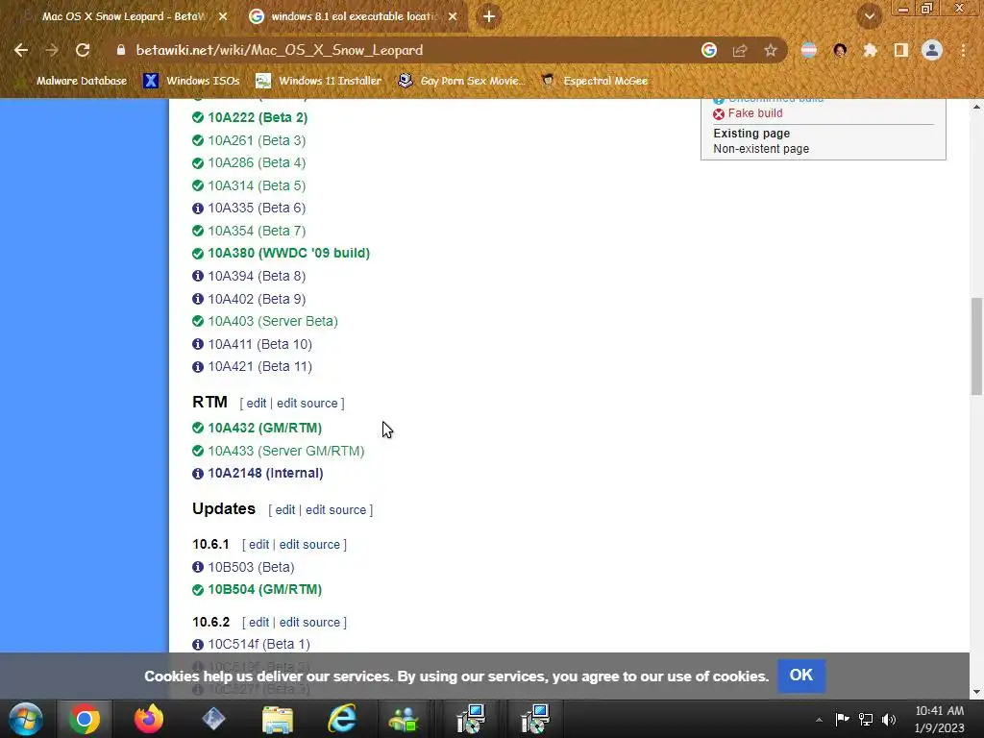Open a new browser tab

tap(489, 16)
